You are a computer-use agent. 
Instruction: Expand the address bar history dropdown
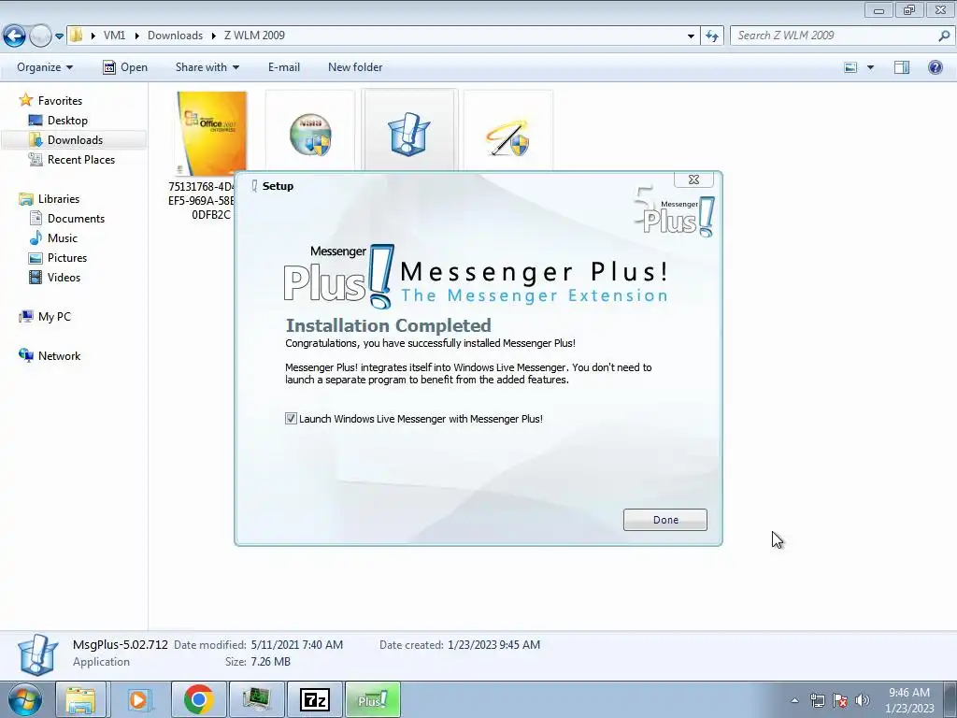[x=691, y=36]
